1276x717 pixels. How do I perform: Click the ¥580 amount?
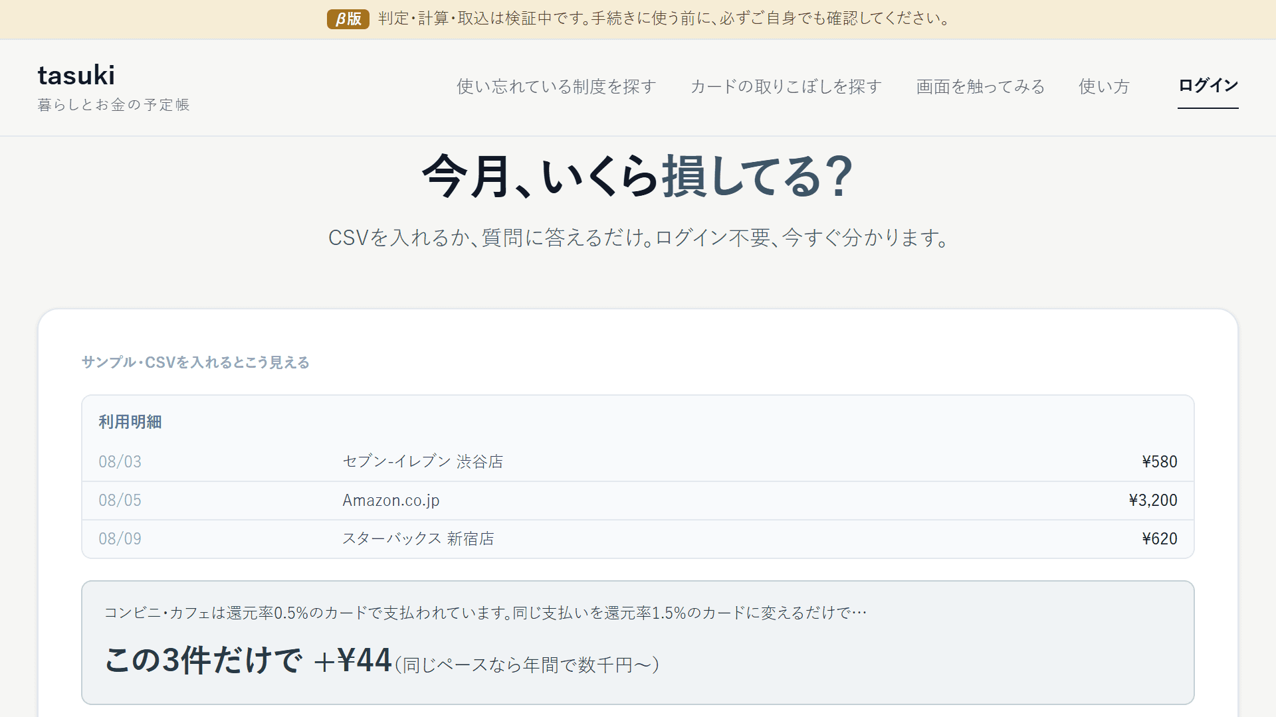tap(1160, 462)
